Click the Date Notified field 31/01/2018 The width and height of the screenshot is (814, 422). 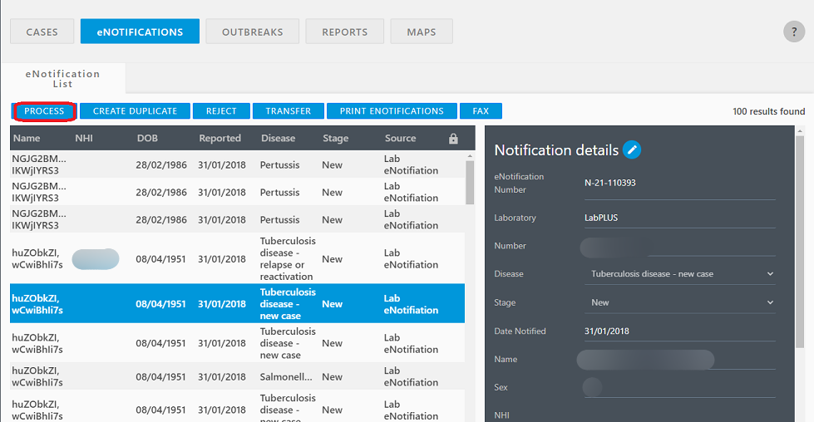(680, 331)
